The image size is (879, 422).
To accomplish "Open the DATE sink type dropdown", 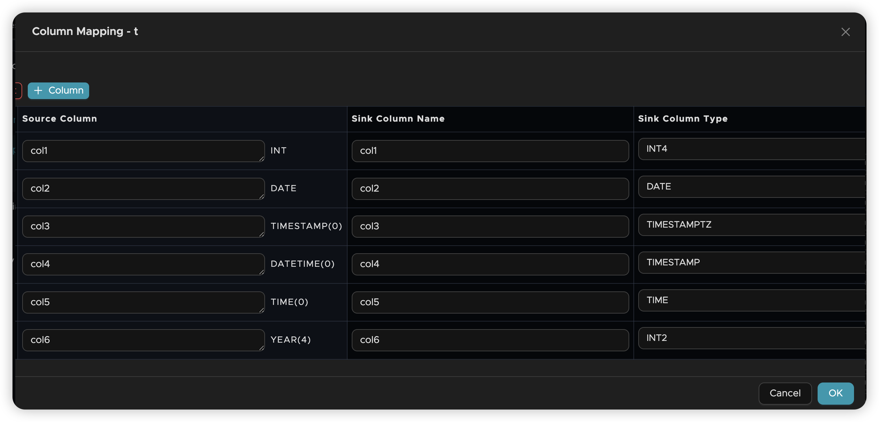I will pos(752,187).
